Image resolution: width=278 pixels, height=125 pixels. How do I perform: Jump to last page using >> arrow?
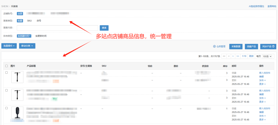pos(238,56)
